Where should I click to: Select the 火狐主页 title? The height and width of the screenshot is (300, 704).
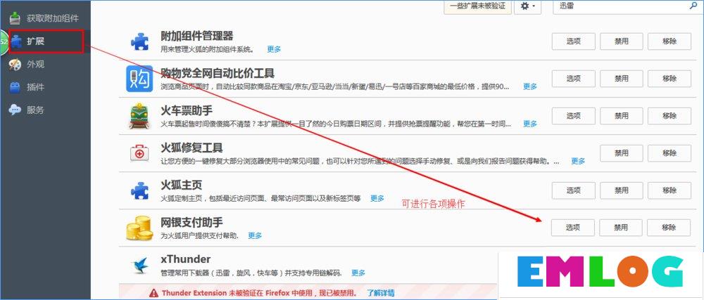(x=182, y=185)
